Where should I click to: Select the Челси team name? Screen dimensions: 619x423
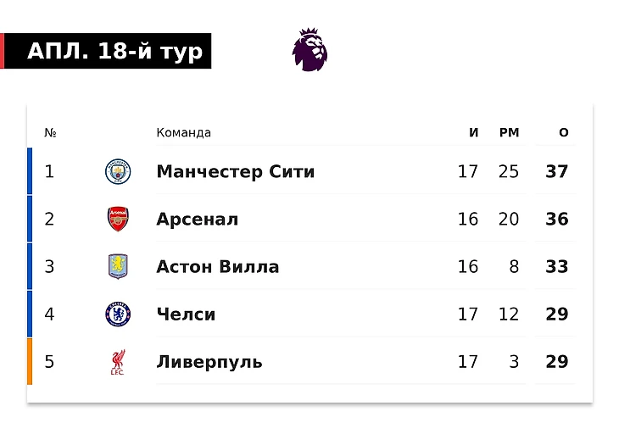(186, 314)
